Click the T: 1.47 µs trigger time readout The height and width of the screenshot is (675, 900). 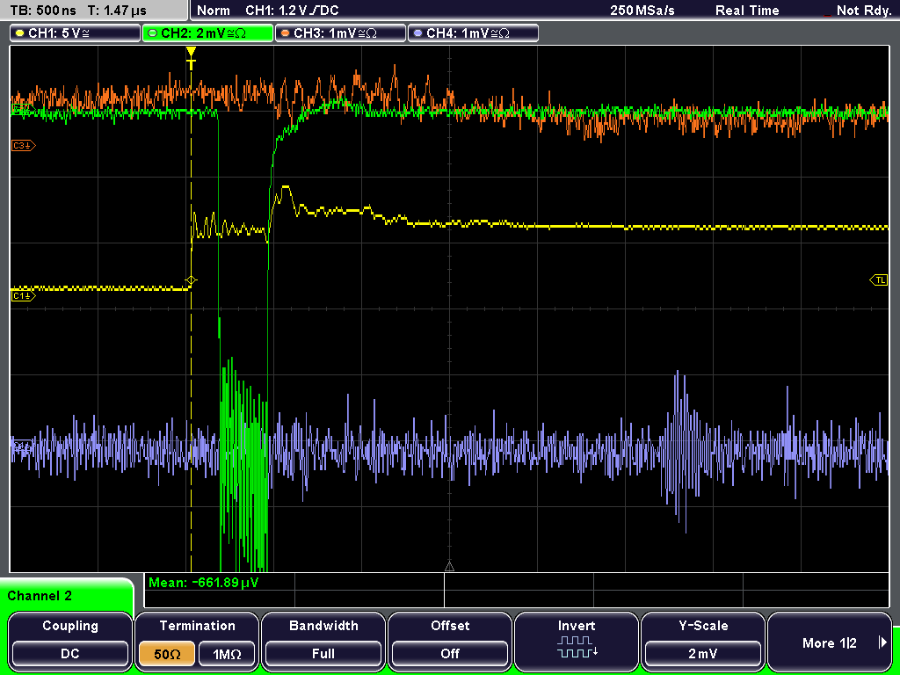coord(119,11)
